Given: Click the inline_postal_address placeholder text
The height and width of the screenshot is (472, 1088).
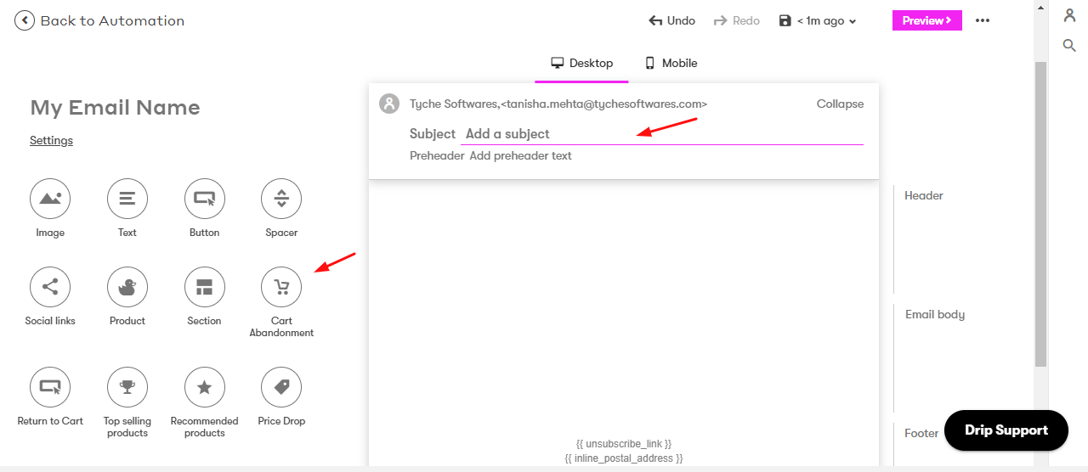Looking at the screenshot, I should point(624,458).
